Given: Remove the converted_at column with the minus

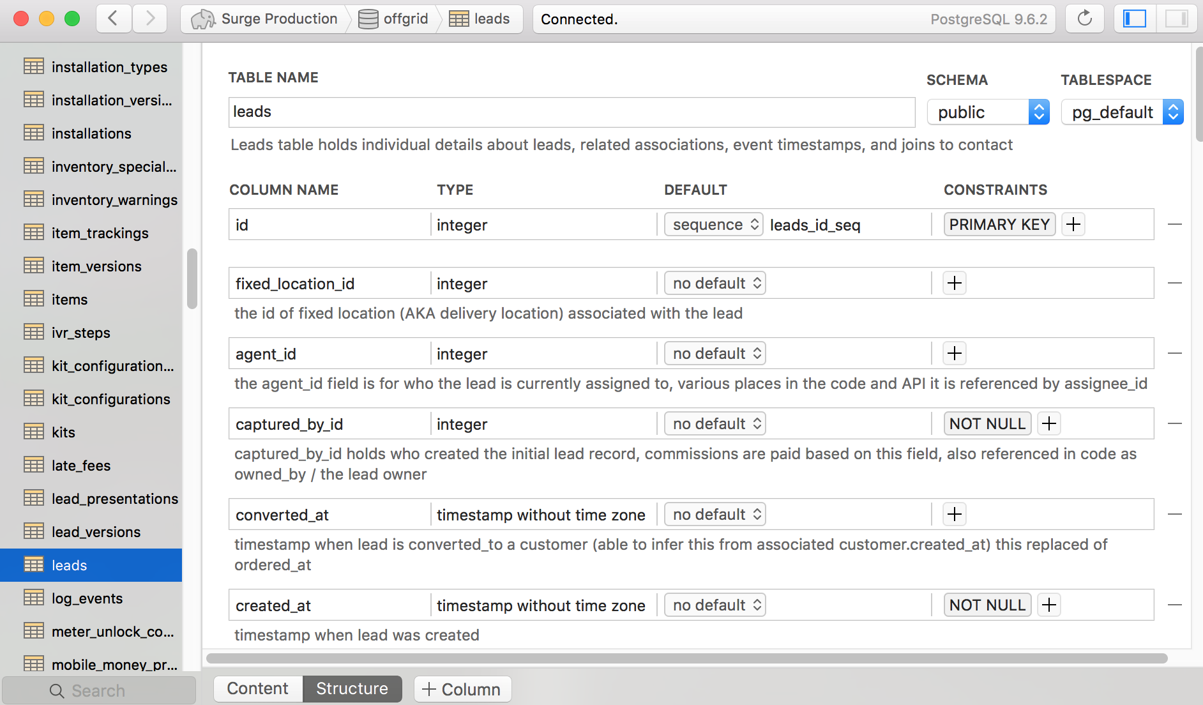Looking at the screenshot, I should [x=1175, y=514].
